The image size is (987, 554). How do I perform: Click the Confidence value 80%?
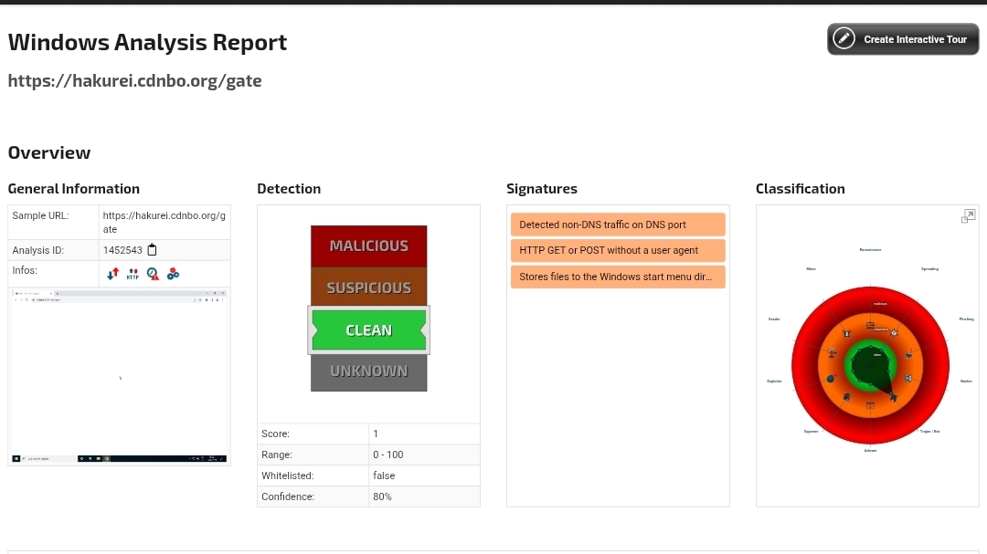point(382,497)
